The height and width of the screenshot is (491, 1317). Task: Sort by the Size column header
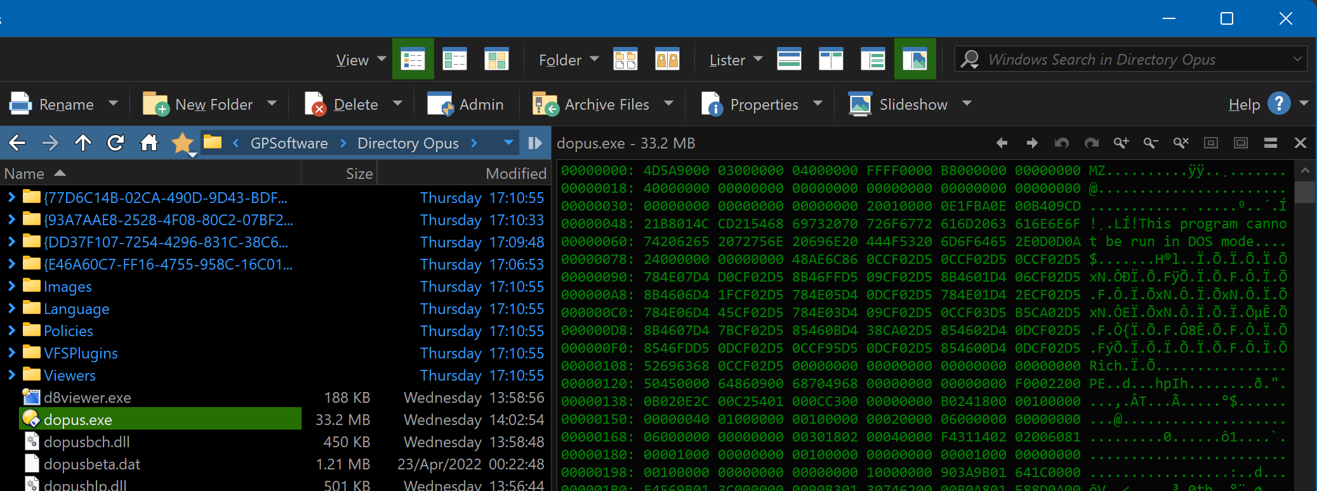[339, 173]
